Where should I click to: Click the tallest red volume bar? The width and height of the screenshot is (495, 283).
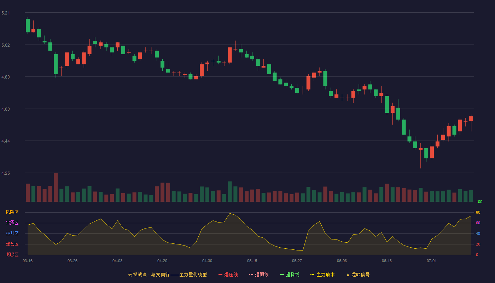56,187
